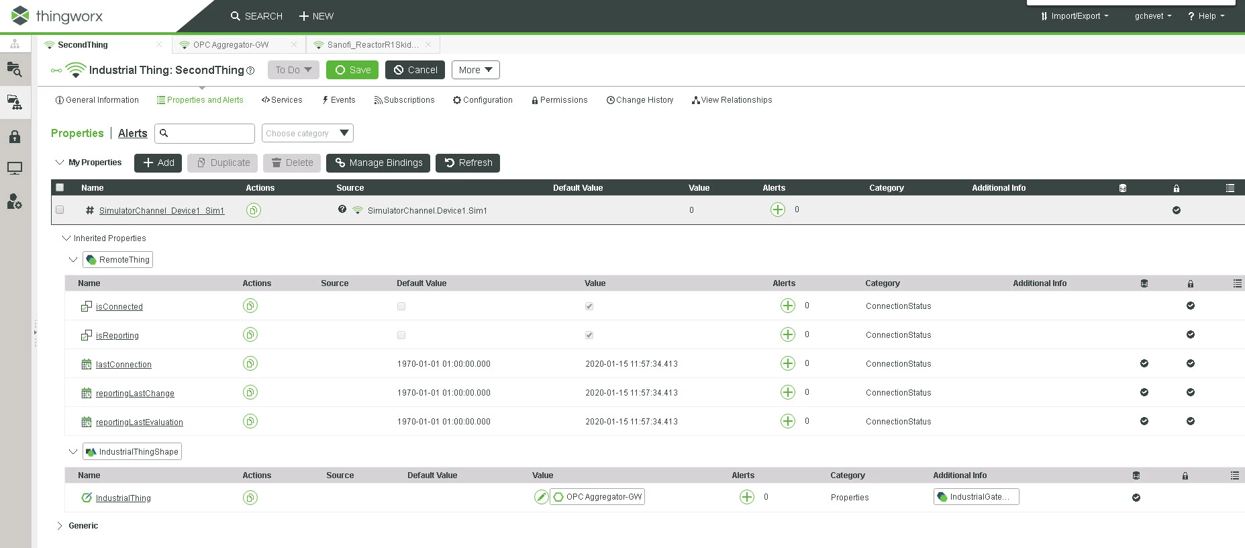Click duplicate icon for reportingLastEvaluation property

click(x=250, y=422)
